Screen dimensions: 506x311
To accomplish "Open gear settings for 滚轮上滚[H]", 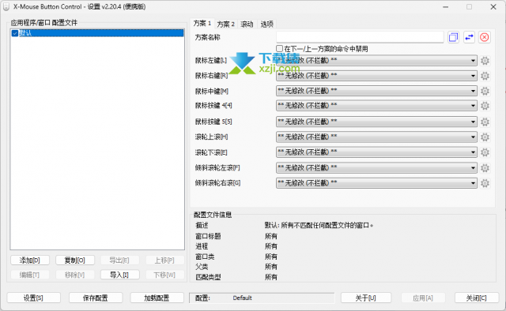I will tap(485, 137).
